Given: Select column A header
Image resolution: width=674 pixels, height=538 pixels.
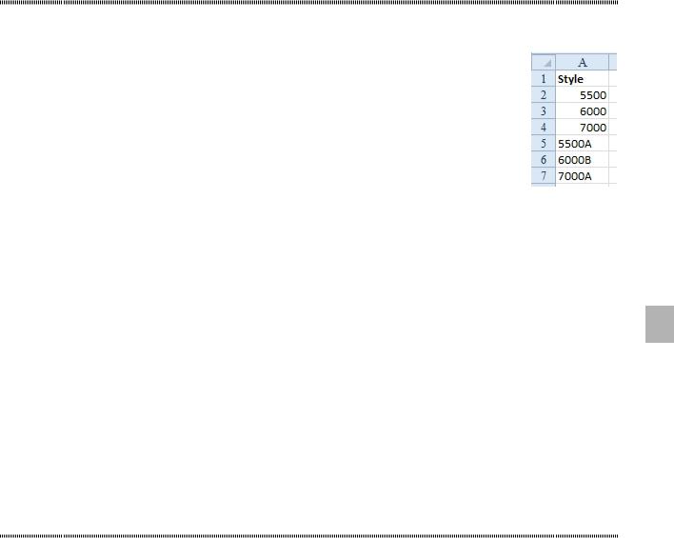Looking at the screenshot, I should tap(583, 62).
